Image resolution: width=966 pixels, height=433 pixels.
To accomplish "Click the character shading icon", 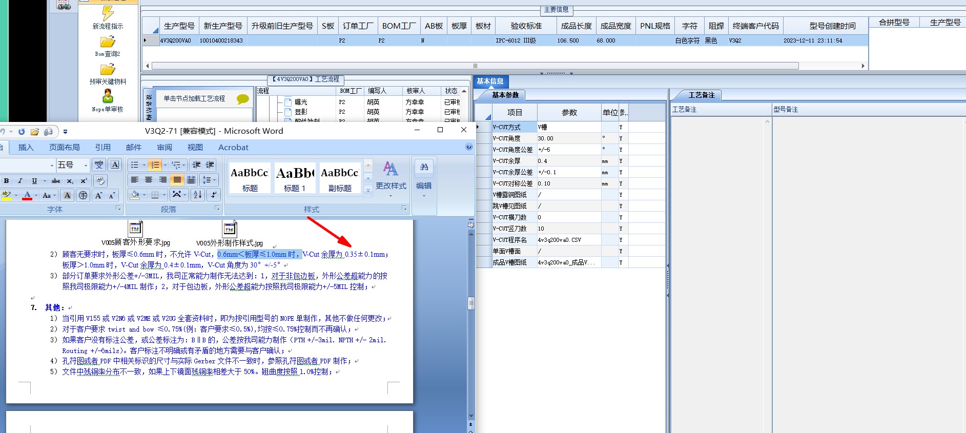I will point(67,195).
